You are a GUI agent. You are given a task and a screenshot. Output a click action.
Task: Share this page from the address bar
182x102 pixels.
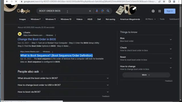pos(160,1)
